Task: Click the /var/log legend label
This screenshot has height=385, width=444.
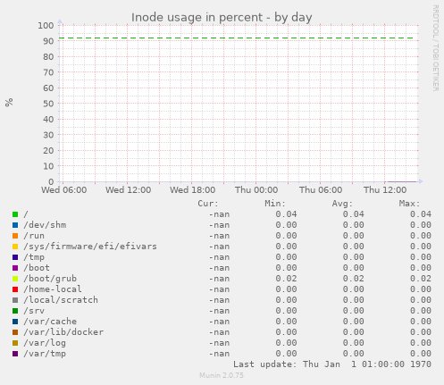Action: (x=45, y=343)
